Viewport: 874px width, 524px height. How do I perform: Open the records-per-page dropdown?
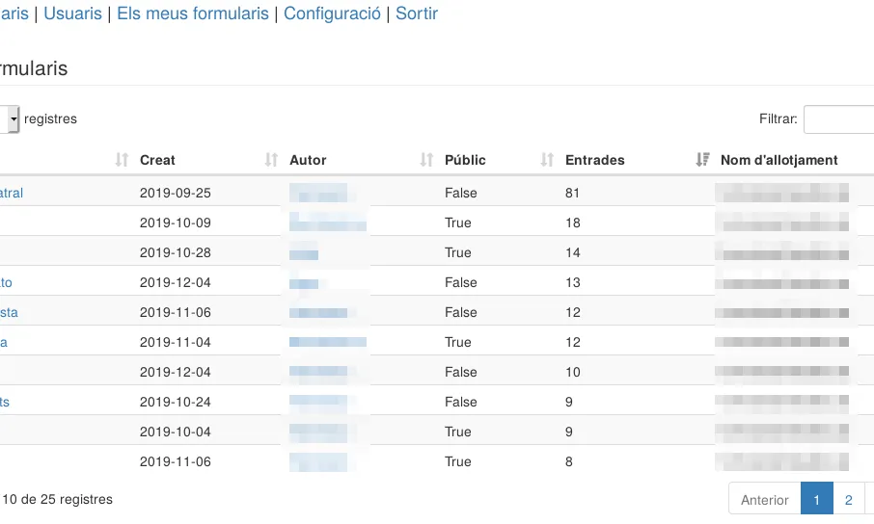(12, 118)
